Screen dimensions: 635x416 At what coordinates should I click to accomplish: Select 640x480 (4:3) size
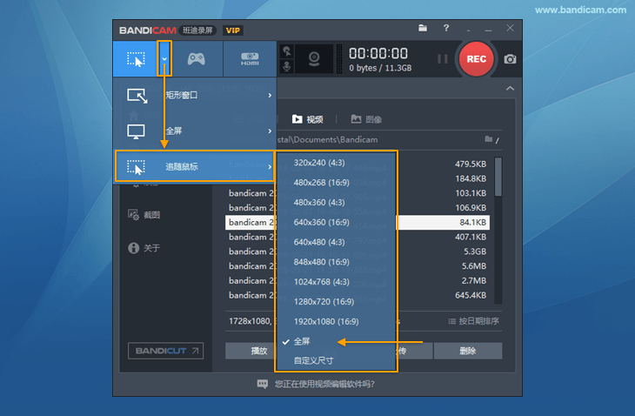(x=336, y=242)
